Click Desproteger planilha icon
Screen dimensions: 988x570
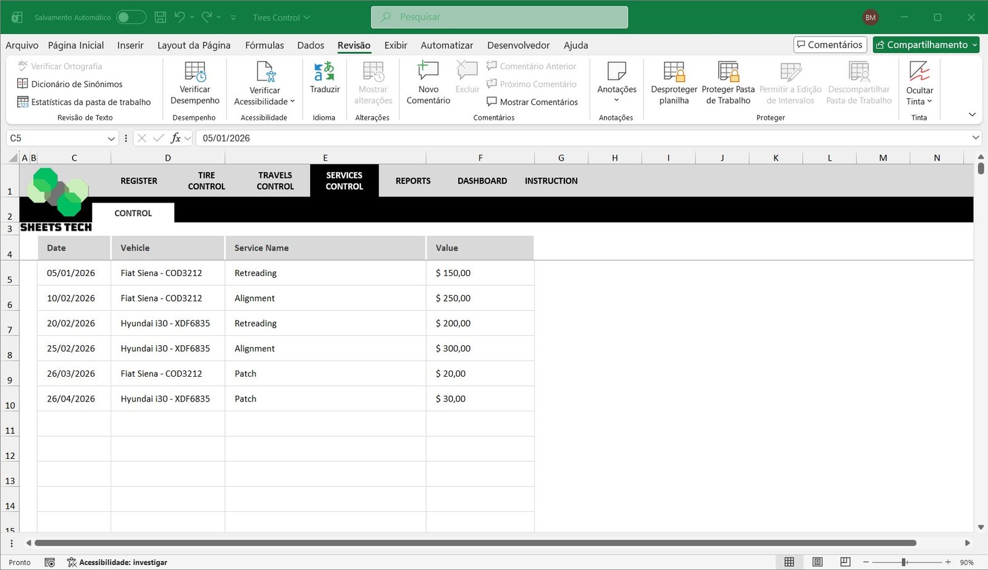674,72
